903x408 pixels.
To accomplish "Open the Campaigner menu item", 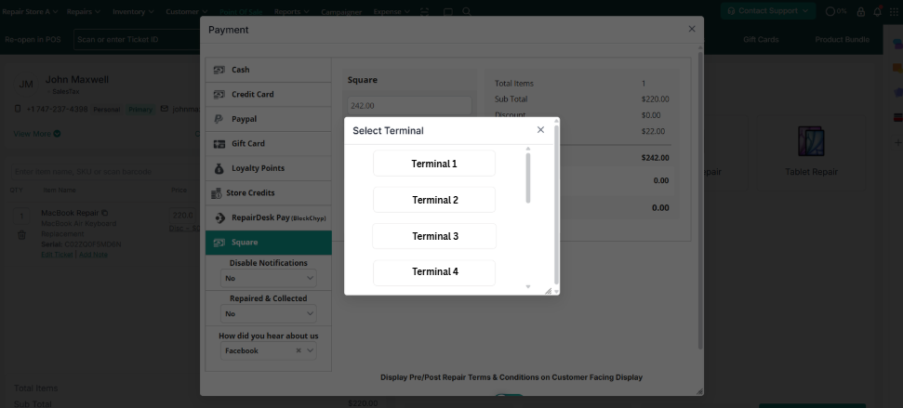I will (x=341, y=11).
